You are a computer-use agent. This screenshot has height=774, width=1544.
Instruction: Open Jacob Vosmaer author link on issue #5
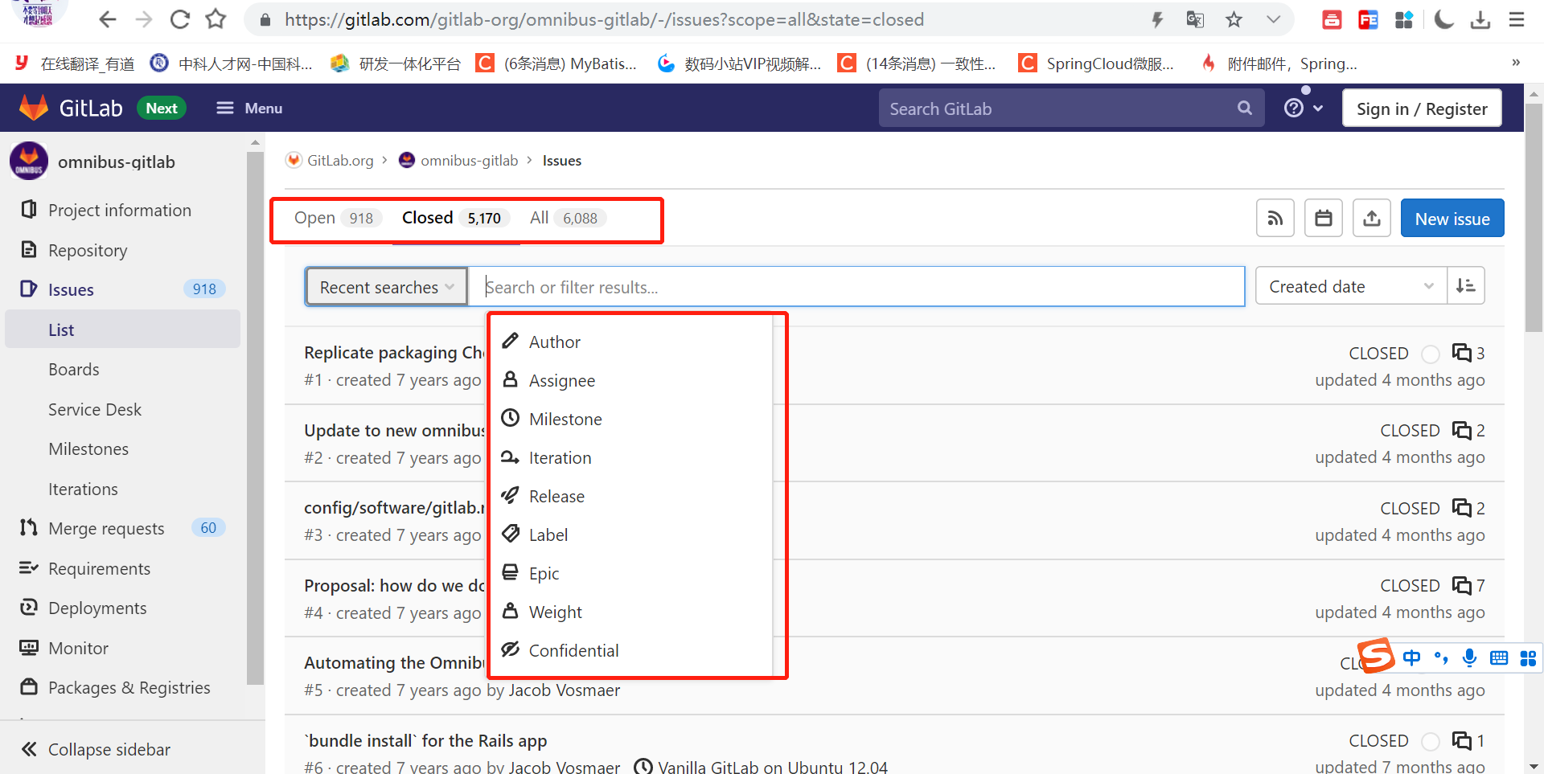pos(564,690)
